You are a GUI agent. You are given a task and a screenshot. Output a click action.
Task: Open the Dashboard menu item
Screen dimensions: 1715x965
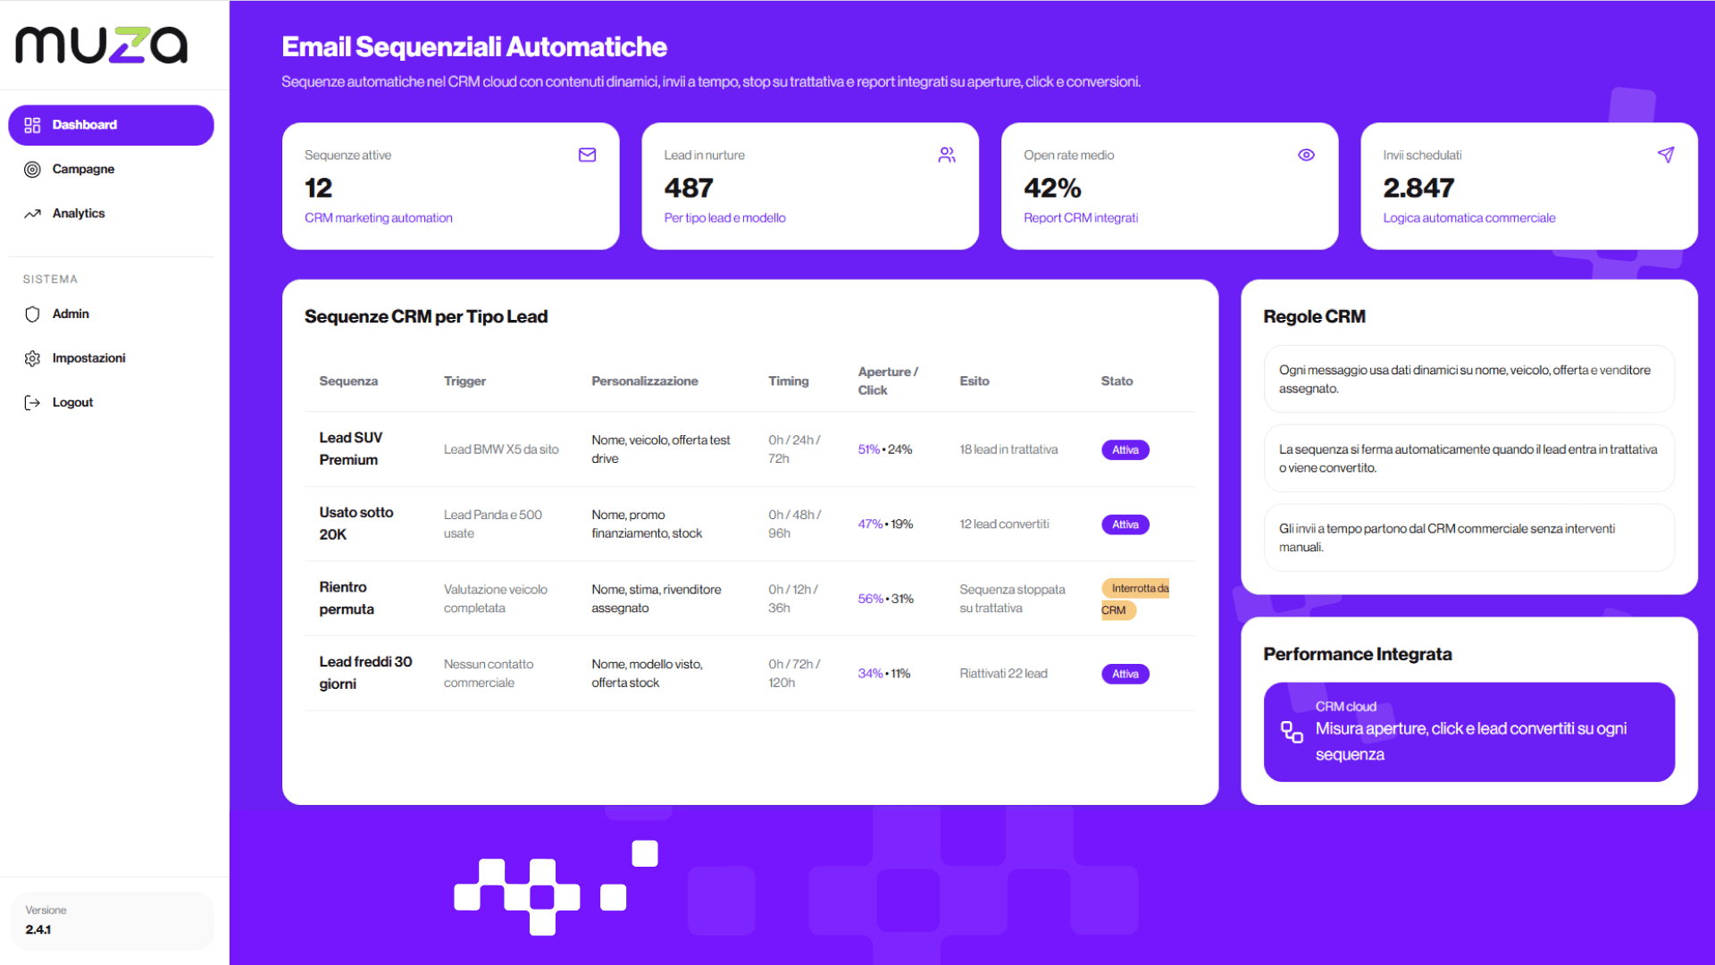(x=111, y=125)
